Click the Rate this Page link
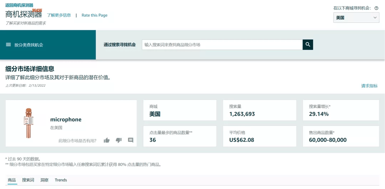Screen dimensions: 385x189 pos(94,15)
